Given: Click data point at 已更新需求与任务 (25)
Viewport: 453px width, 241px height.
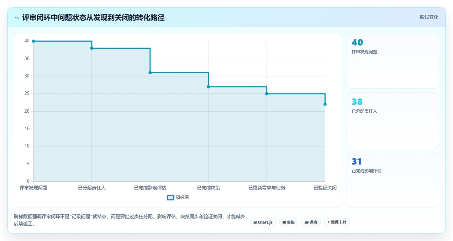Looking at the screenshot, I should point(267,94).
